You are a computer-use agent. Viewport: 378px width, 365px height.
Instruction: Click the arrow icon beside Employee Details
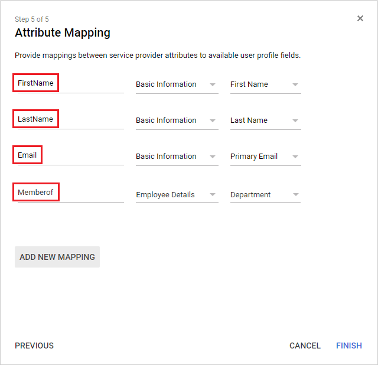(213, 195)
